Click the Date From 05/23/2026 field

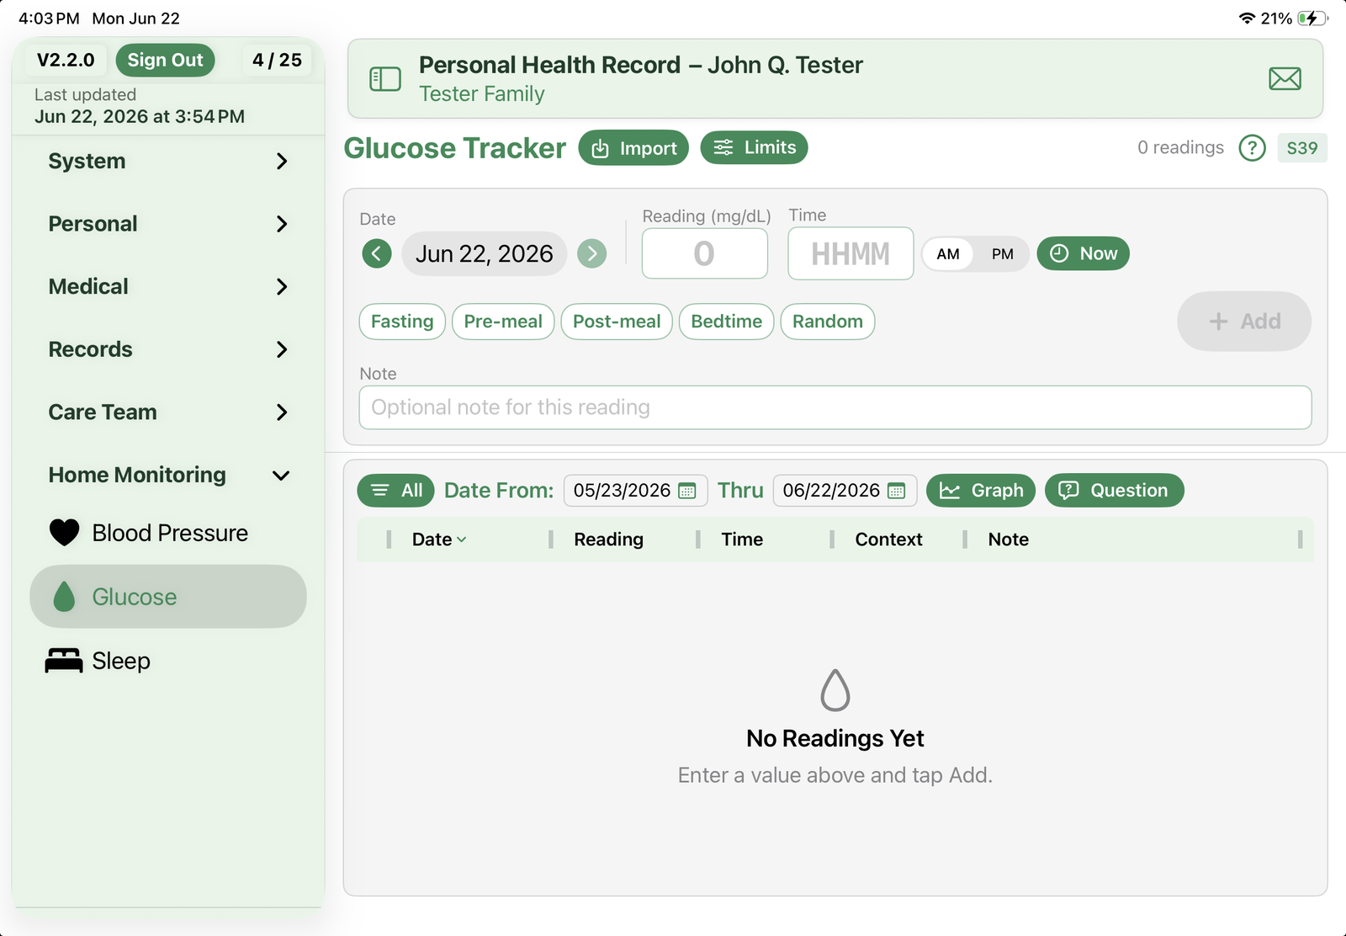pyautogui.click(x=635, y=491)
